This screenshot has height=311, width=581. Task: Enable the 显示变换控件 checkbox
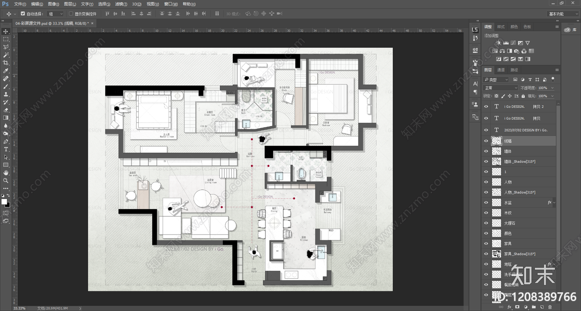click(71, 14)
